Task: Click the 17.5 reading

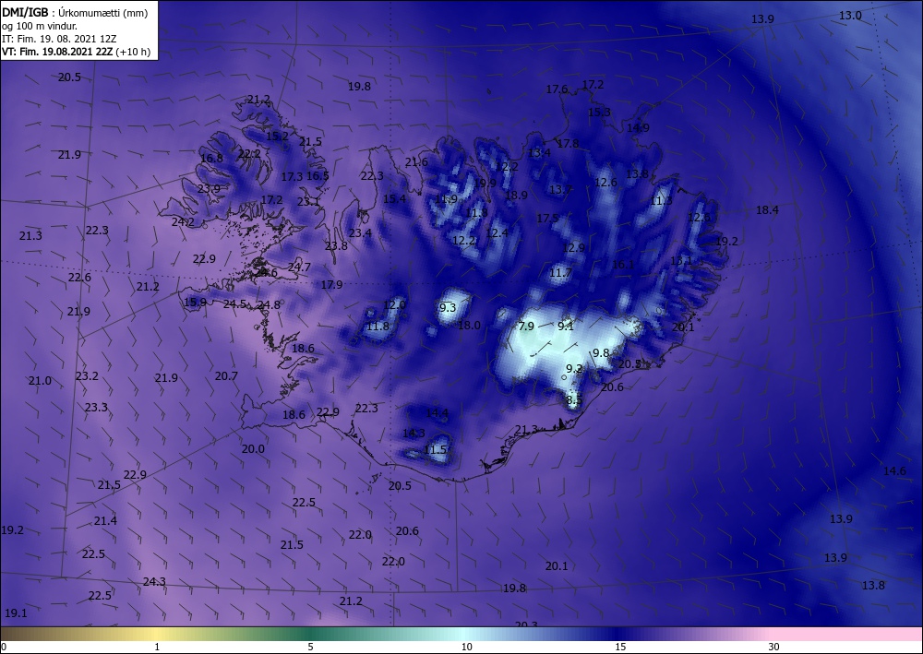Action: click(x=547, y=219)
